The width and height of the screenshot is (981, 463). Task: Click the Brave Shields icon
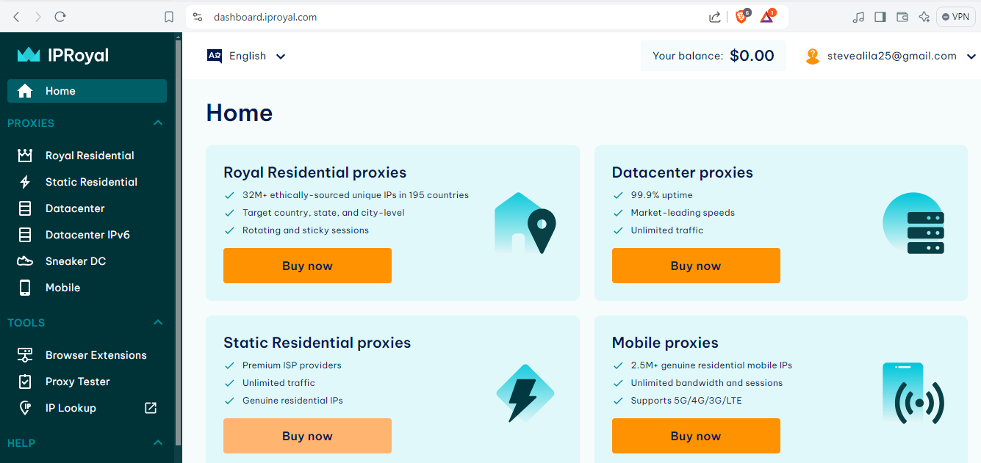click(742, 16)
